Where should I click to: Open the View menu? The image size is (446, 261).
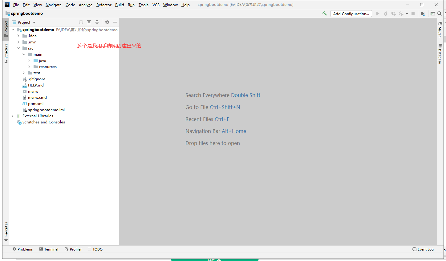[38, 5]
